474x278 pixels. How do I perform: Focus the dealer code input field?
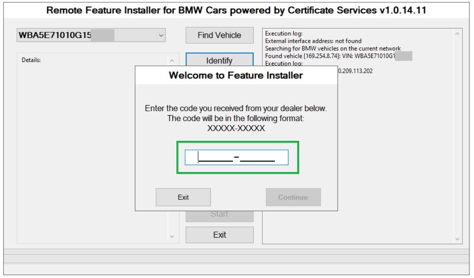point(236,158)
